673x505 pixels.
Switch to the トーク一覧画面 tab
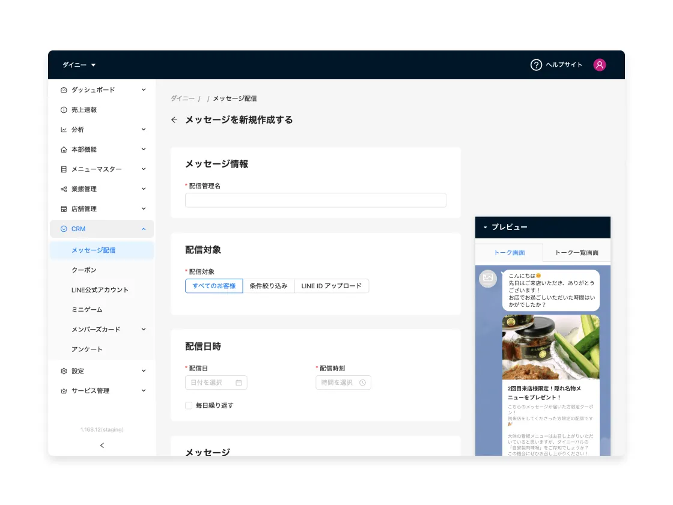[x=576, y=253]
